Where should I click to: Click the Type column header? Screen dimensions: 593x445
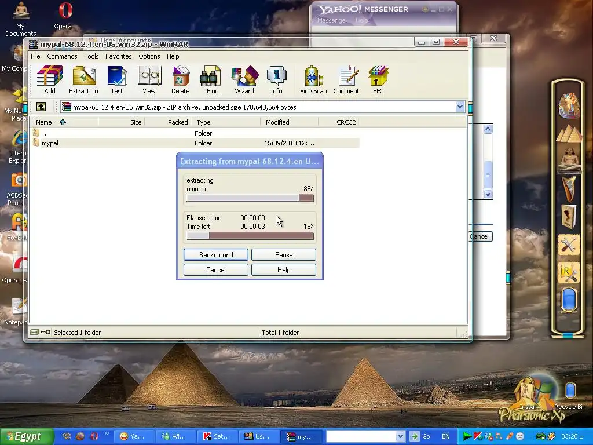[226, 122]
